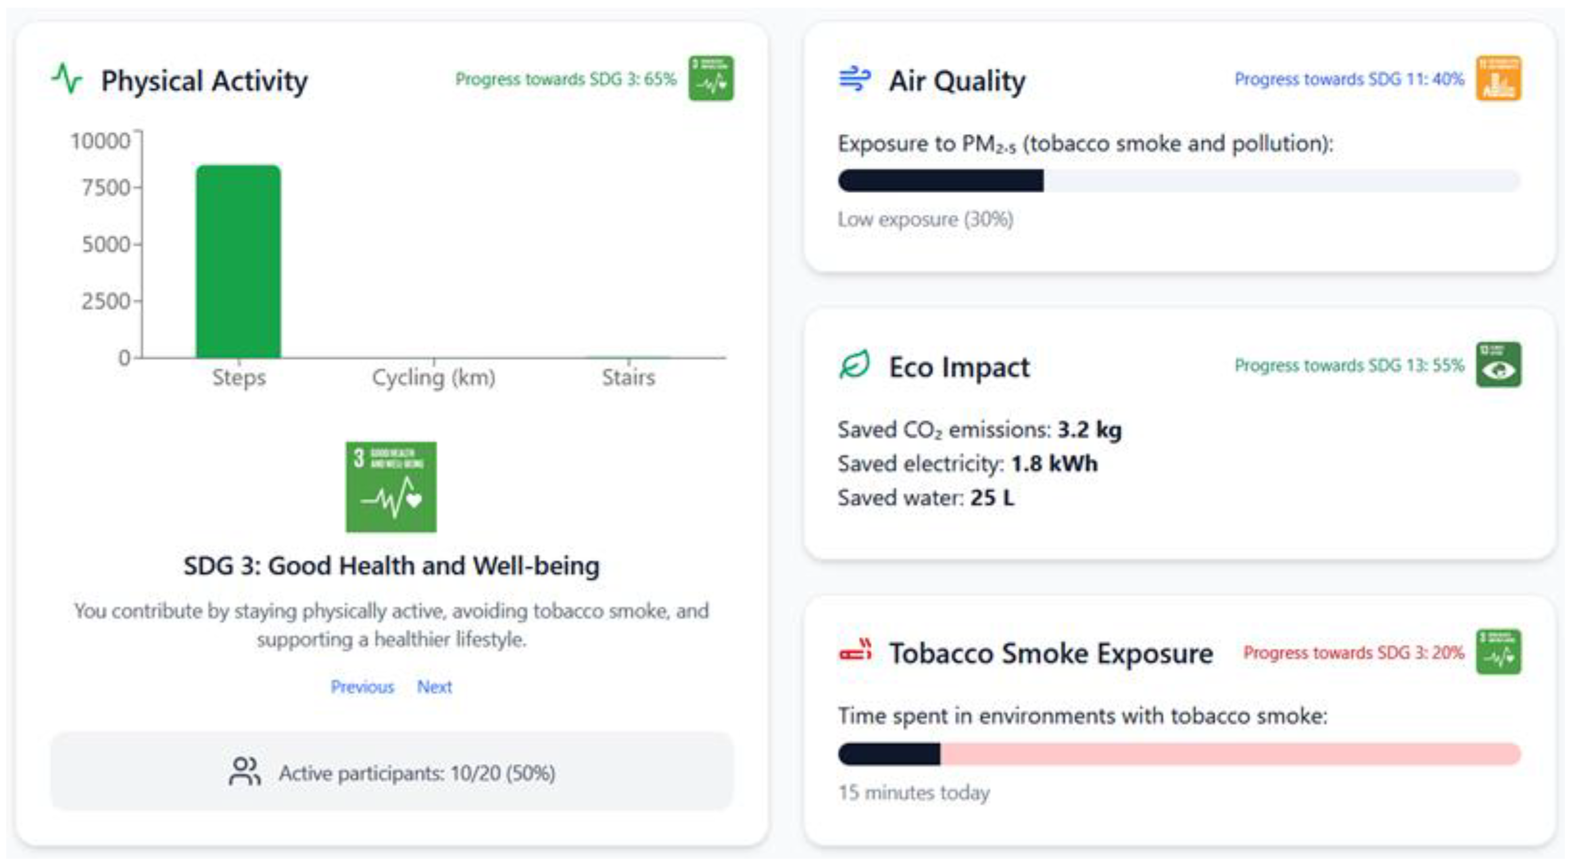Click 'Progress towards SDG 13: 55%' text

[1349, 366]
